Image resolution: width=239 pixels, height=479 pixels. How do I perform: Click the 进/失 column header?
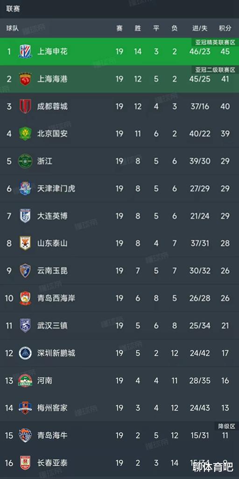coord(200,28)
